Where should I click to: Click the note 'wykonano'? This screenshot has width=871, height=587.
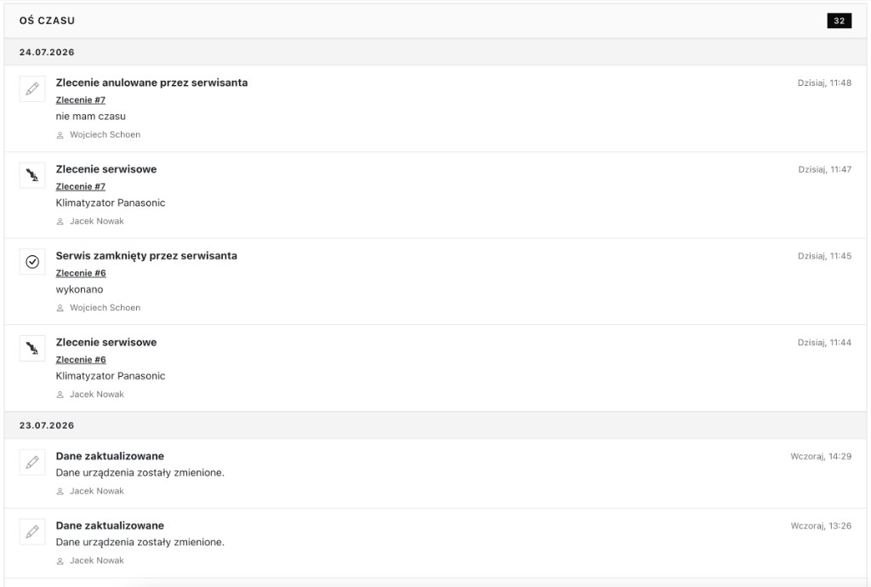click(79, 290)
